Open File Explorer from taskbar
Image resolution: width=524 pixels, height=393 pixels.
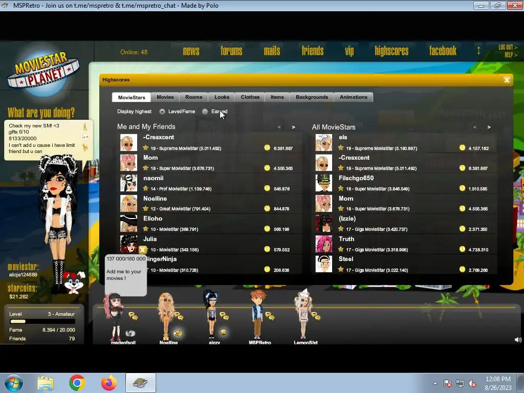pyautogui.click(x=46, y=383)
